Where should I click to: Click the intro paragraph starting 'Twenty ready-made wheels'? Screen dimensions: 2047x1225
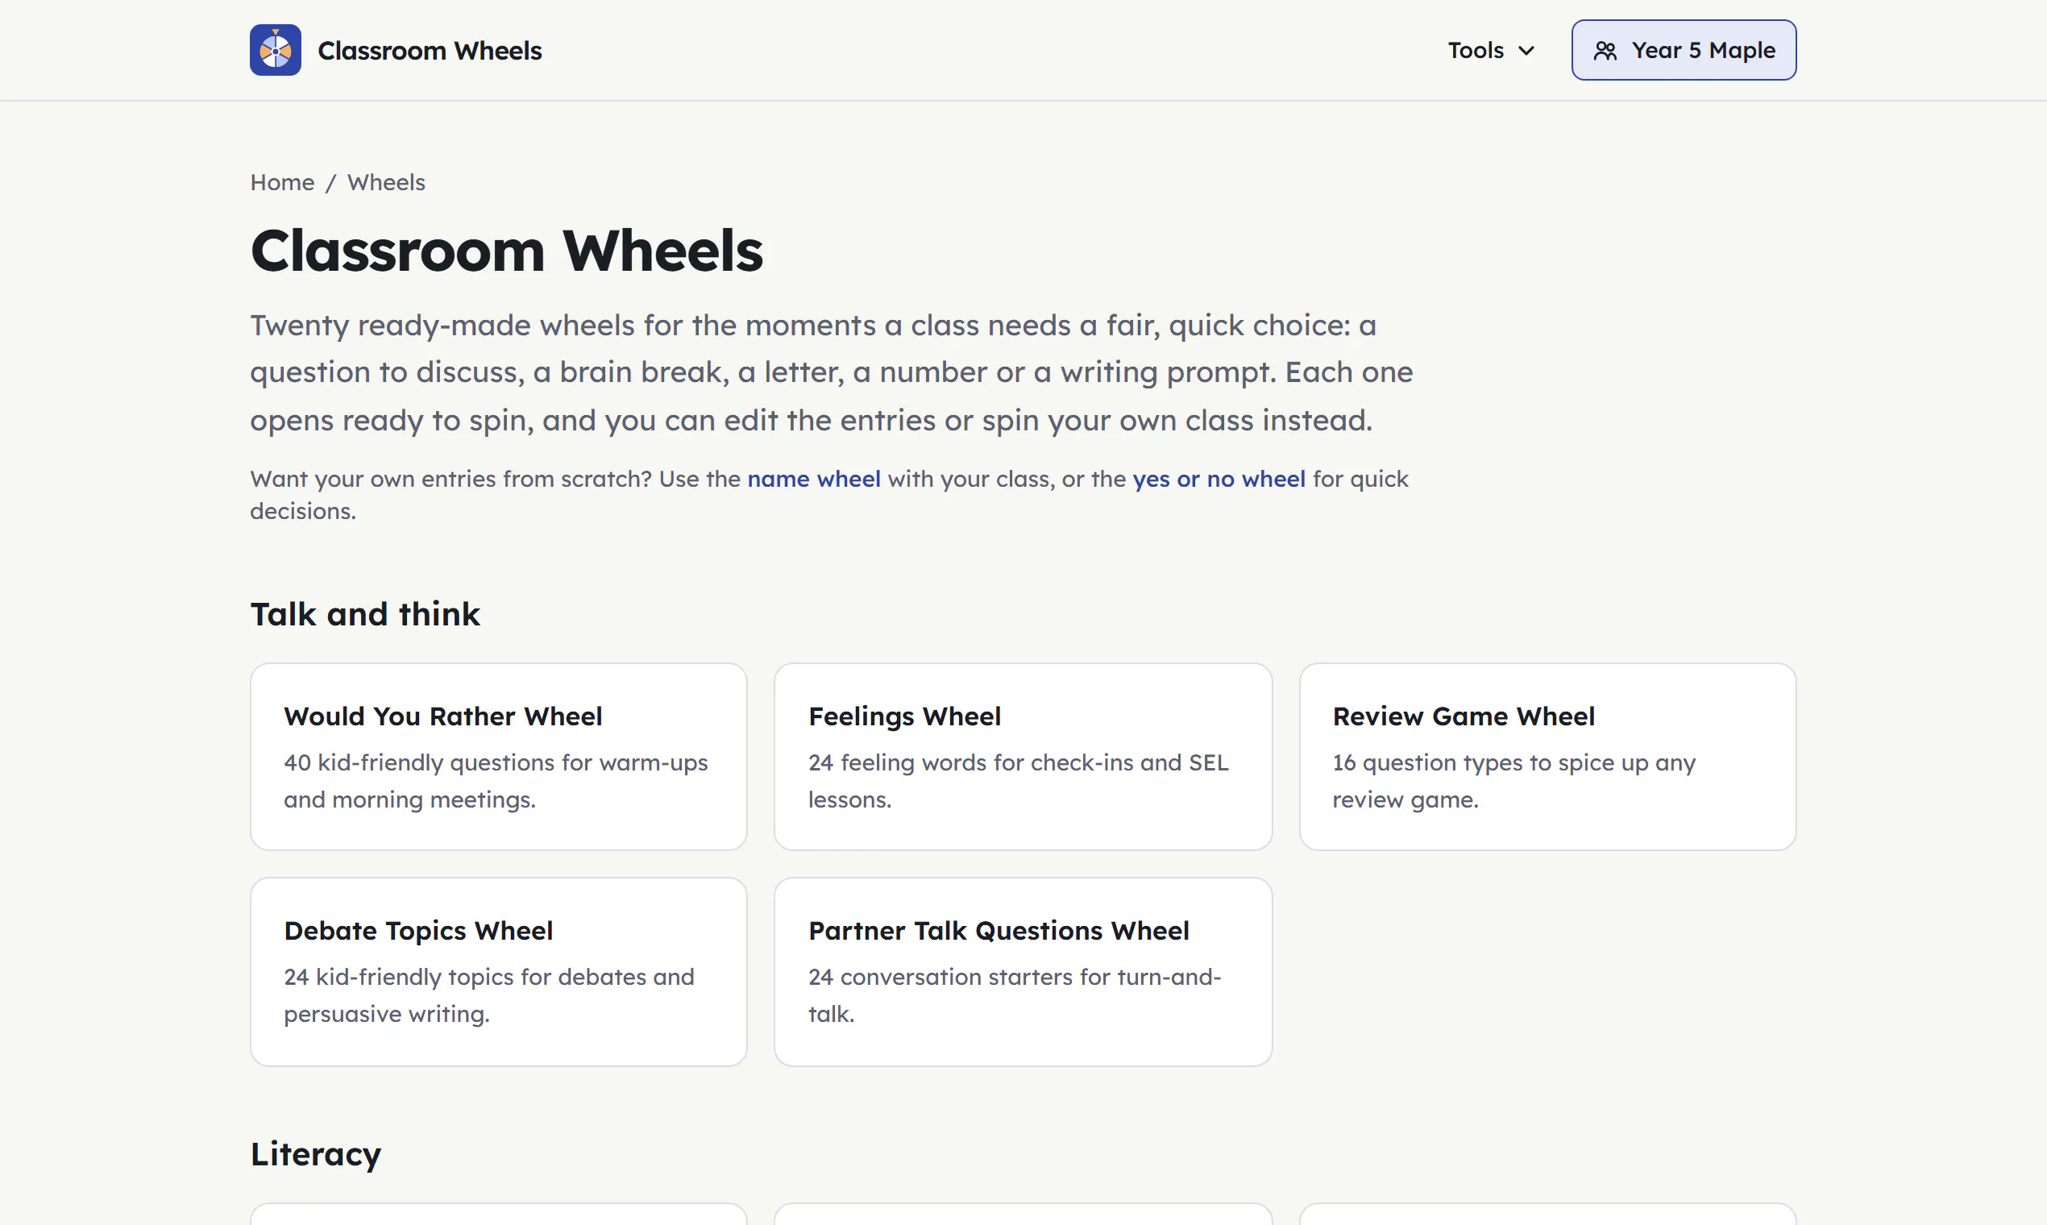pyautogui.click(x=831, y=372)
